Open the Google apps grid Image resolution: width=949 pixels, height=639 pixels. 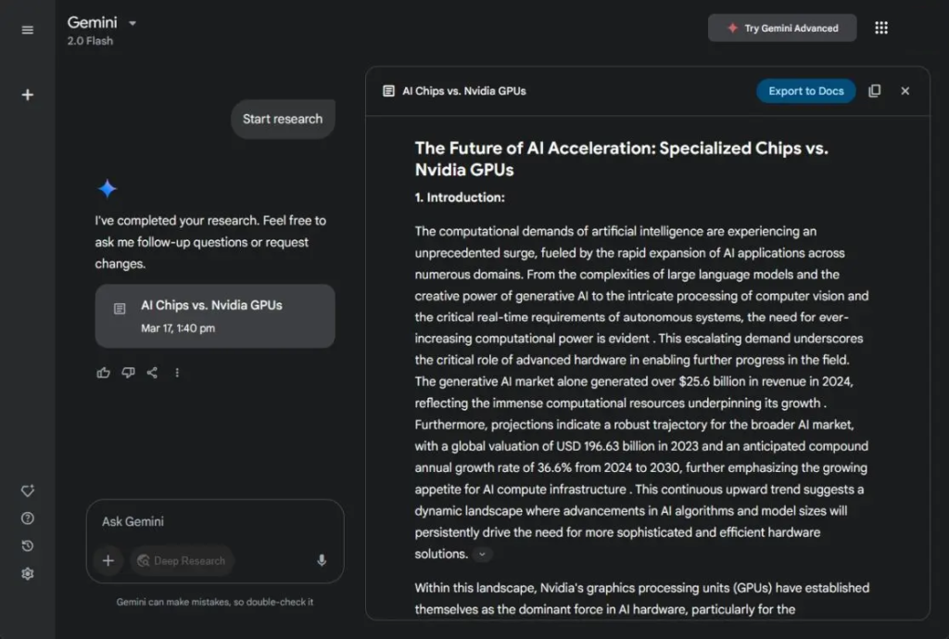tap(881, 27)
